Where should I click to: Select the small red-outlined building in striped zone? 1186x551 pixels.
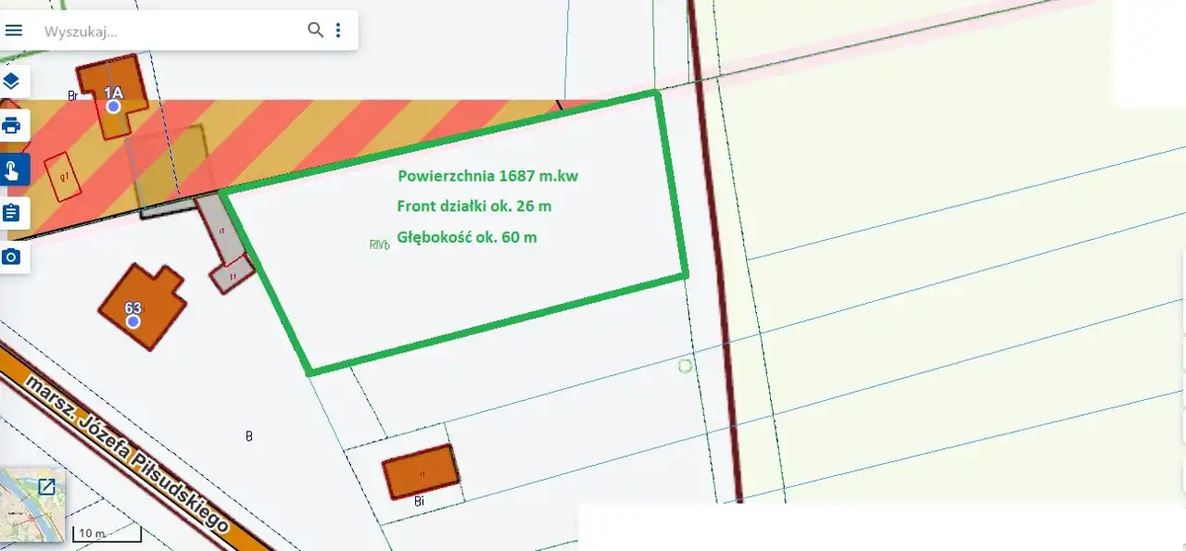tap(63, 176)
